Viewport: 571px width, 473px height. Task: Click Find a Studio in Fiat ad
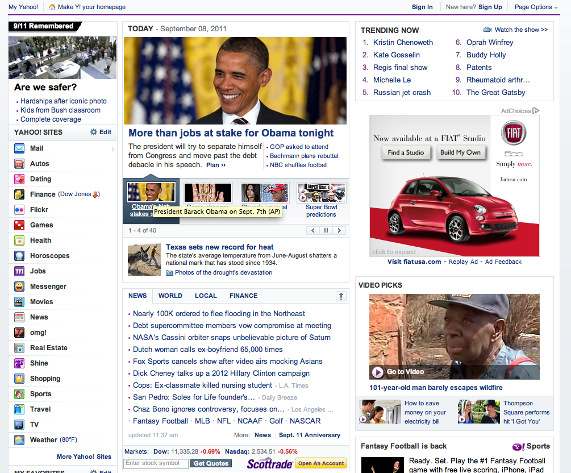tap(406, 152)
